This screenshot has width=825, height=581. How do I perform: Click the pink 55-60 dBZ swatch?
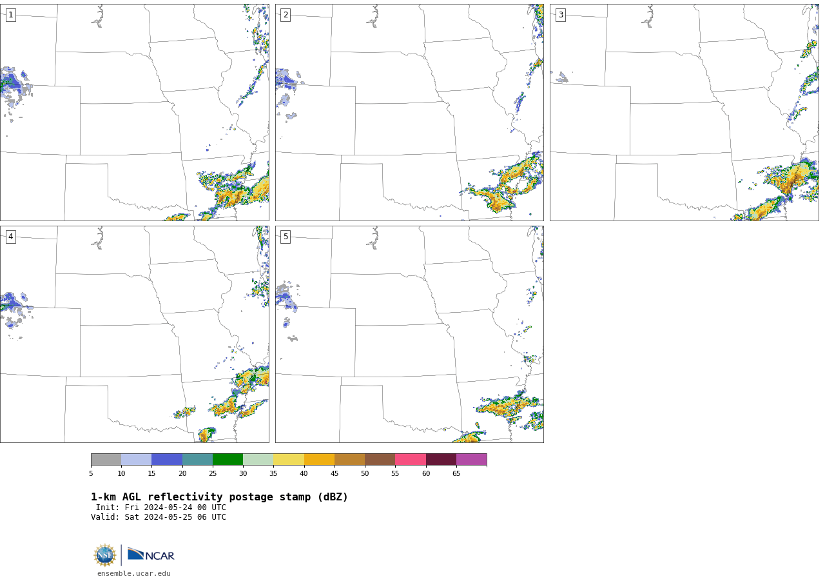411,460
